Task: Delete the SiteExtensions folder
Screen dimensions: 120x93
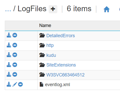Action: click(15, 65)
